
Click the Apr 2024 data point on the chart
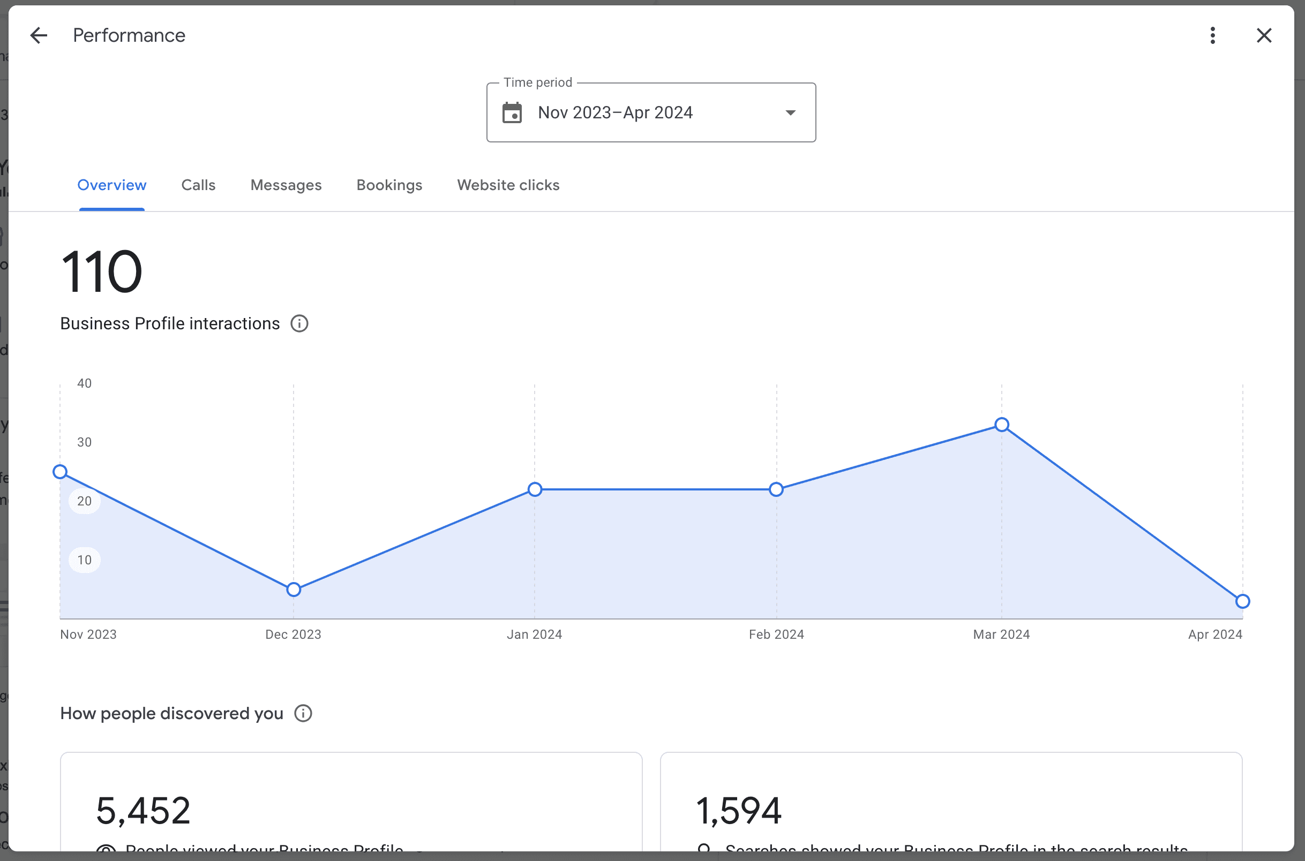coord(1242,601)
